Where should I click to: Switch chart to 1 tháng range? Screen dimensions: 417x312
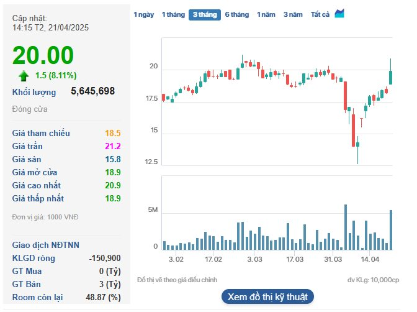coord(173,14)
